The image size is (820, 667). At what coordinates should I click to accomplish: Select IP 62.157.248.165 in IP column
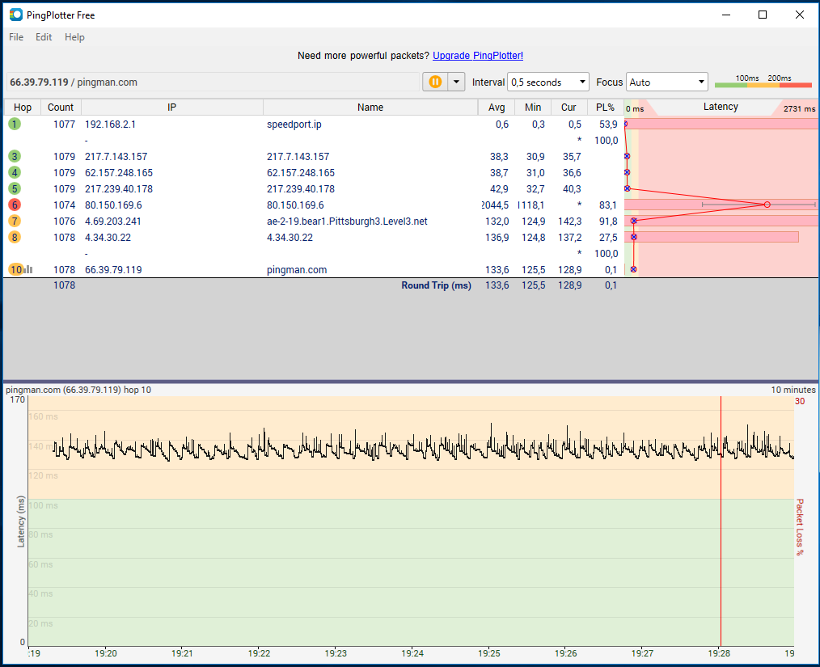[x=119, y=173]
